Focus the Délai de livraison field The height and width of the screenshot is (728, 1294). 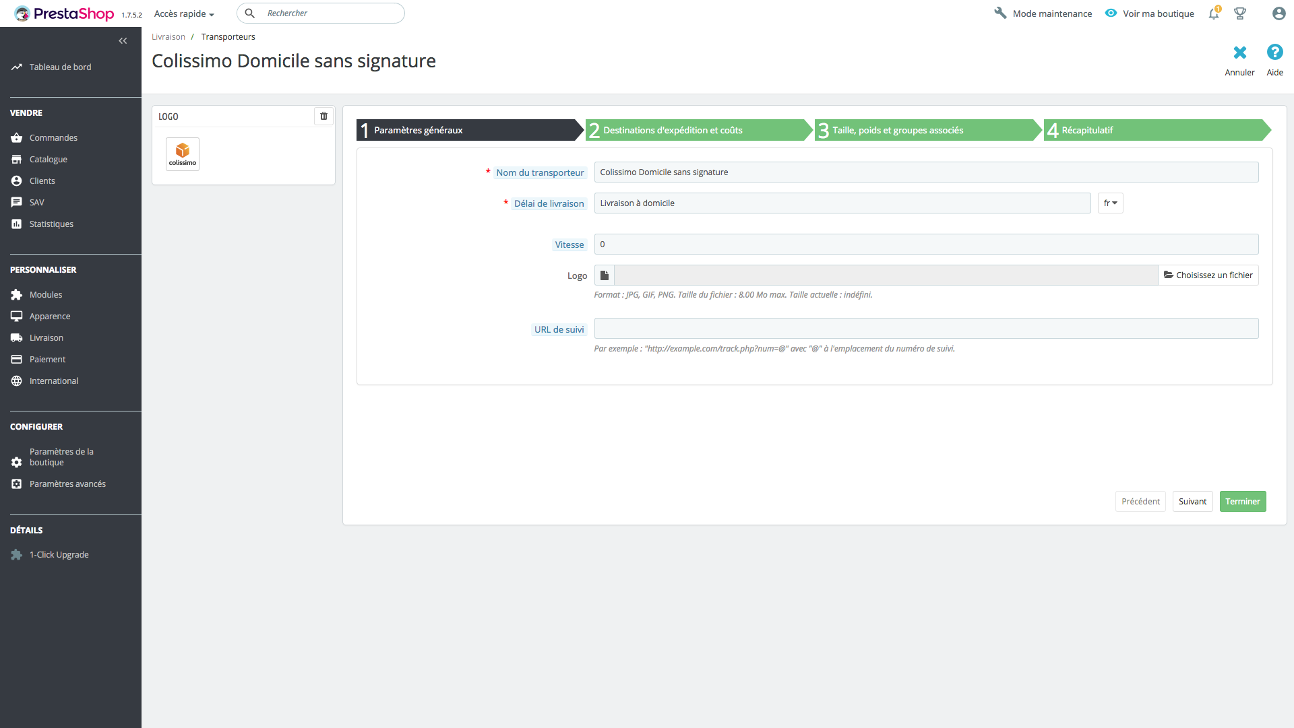pos(842,203)
